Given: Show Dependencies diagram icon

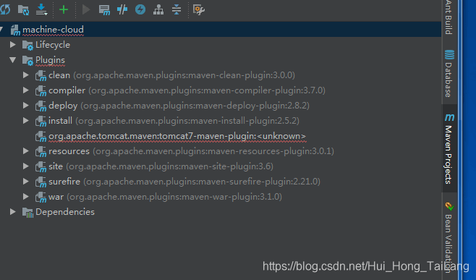Looking at the screenshot, I should (158, 9).
